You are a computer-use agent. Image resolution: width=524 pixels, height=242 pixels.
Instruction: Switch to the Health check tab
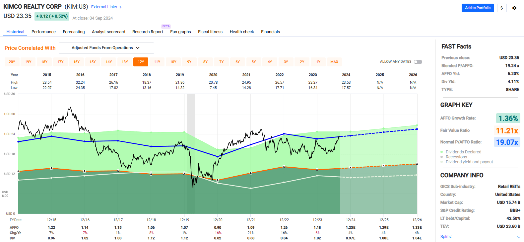pos(242,32)
